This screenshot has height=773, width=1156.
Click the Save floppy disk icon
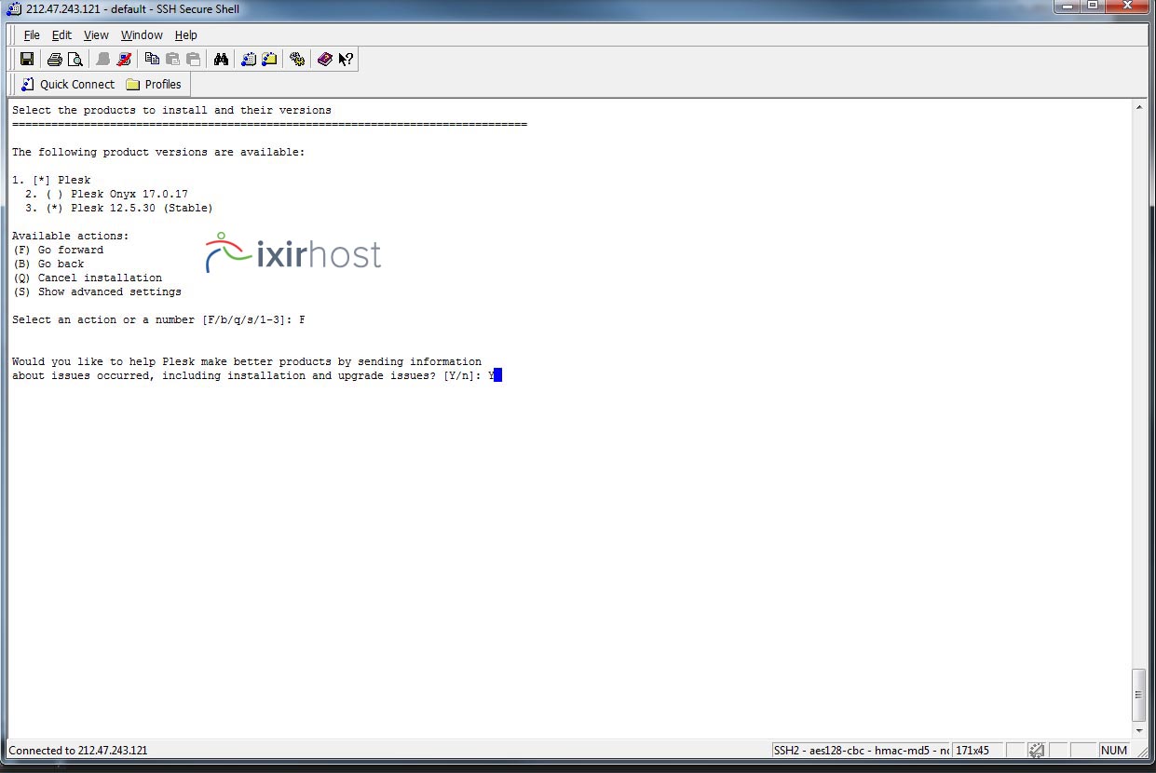[x=27, y=60]
